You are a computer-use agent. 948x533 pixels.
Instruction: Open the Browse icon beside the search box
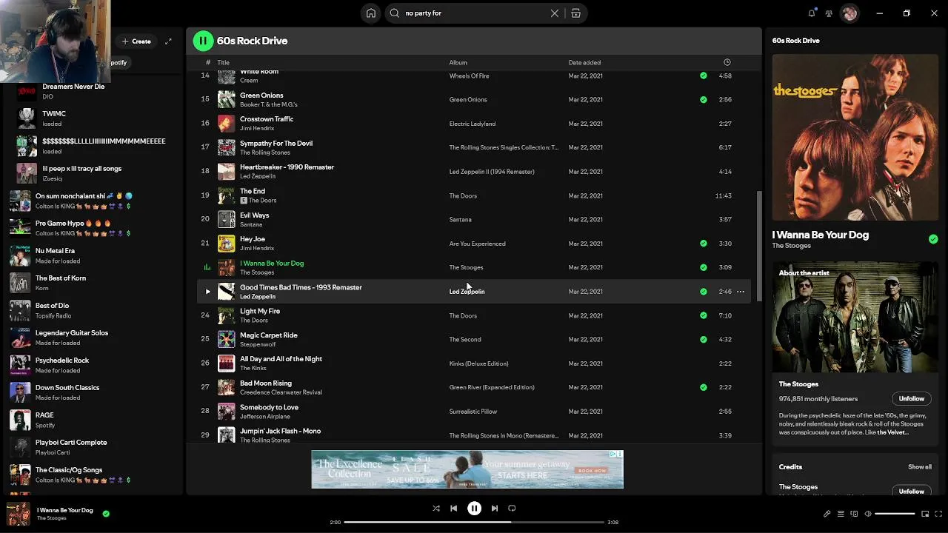pos(575,13)
